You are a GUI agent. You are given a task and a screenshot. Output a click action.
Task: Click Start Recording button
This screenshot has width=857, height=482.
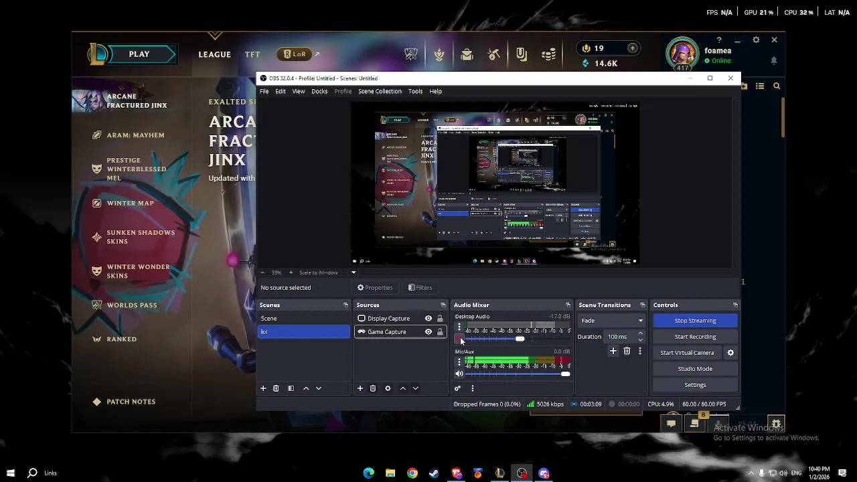695,337
